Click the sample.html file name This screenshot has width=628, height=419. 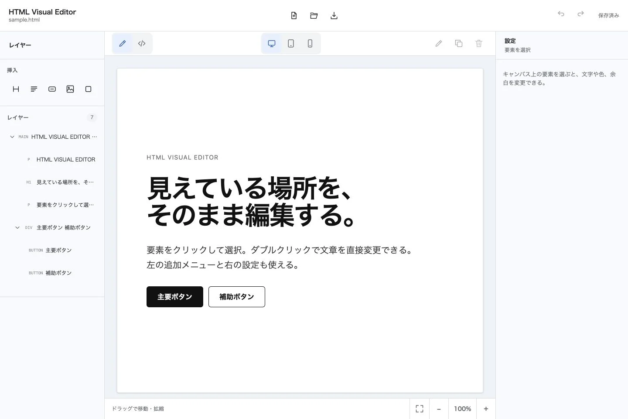click(x=24, y=20)
